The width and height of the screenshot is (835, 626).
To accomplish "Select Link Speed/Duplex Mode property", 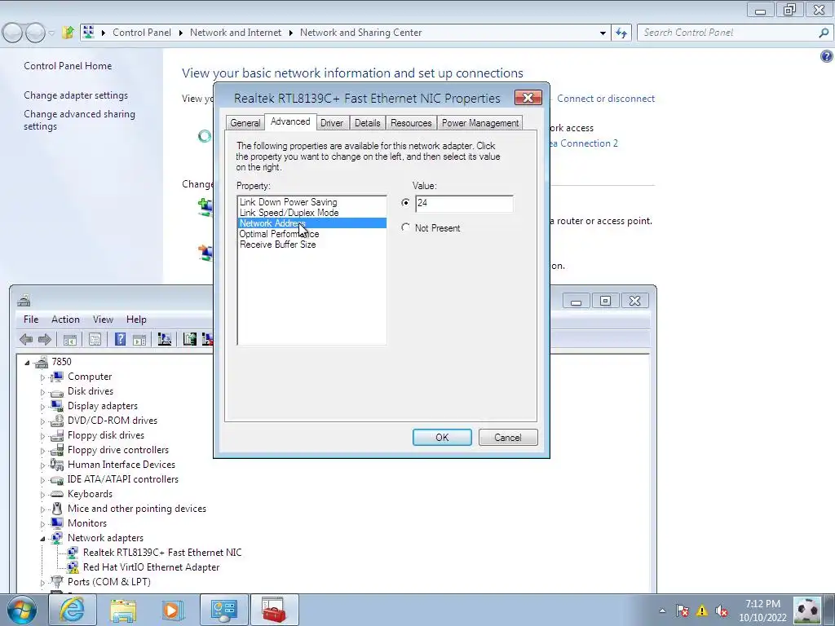I will tap(312, 213).
